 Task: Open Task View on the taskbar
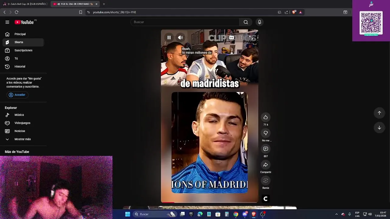point(182,214)
